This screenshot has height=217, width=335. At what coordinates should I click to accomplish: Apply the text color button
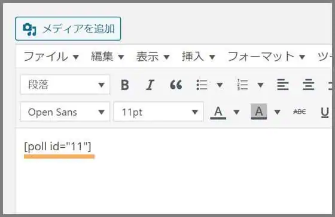pos(218,112)
